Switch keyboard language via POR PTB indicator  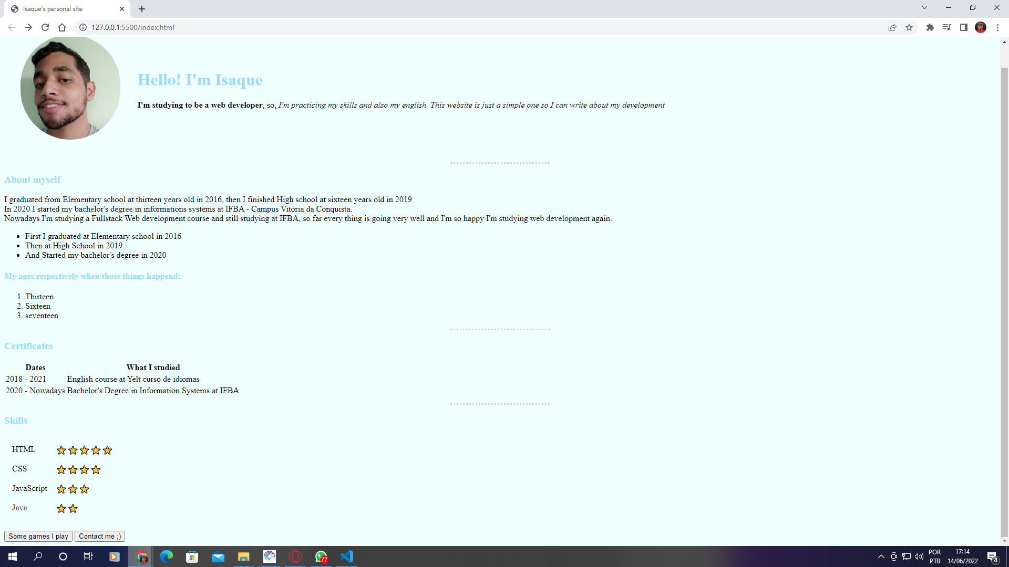point(935,556)
